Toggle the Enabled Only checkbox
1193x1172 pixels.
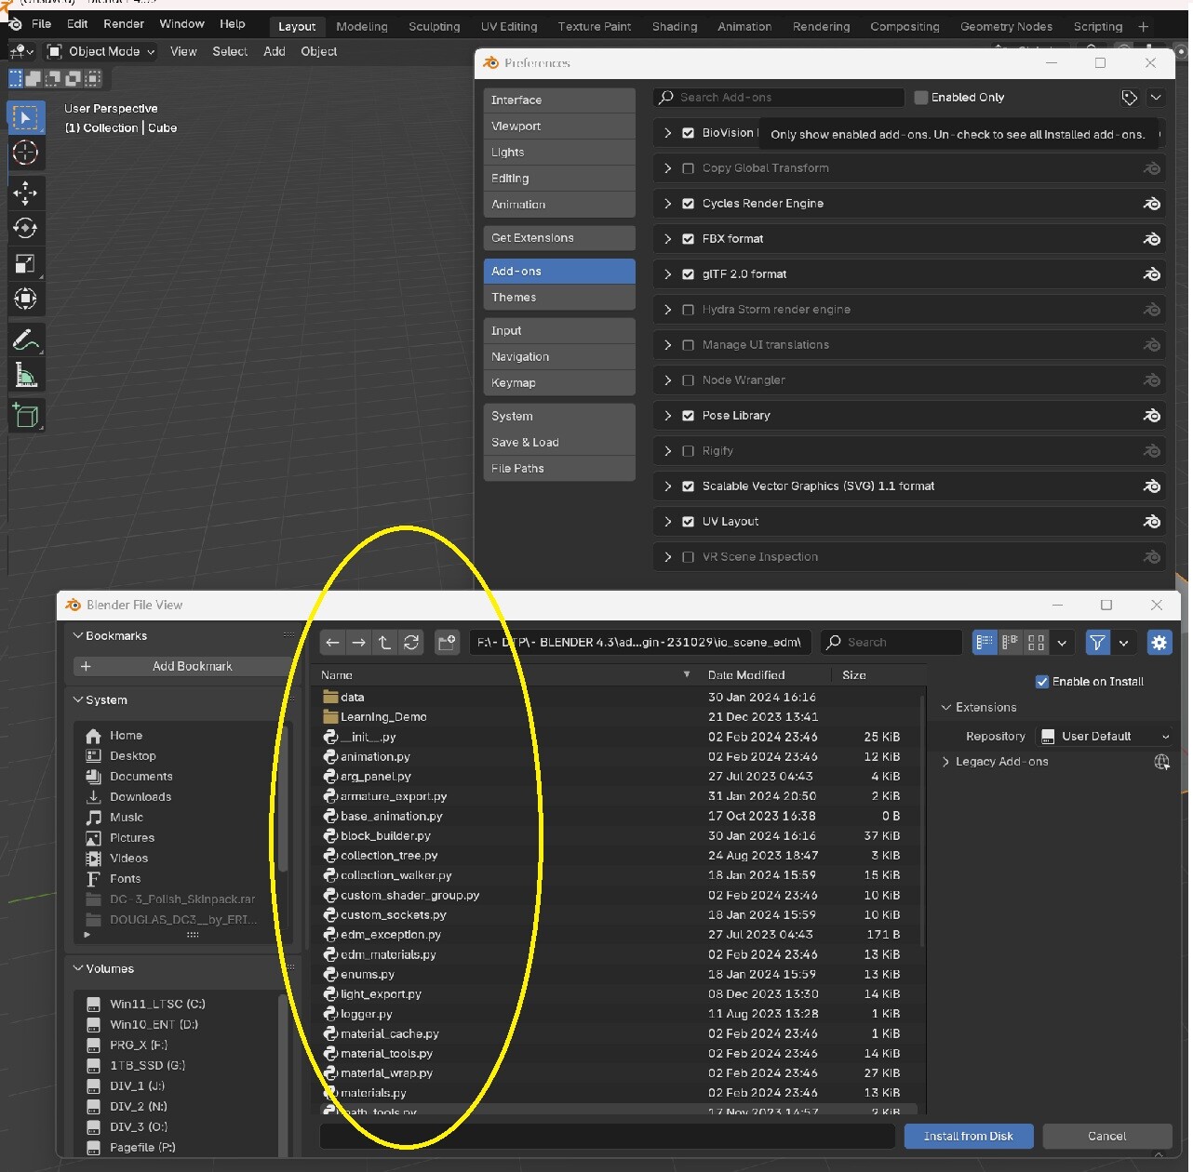click(921, 98)
